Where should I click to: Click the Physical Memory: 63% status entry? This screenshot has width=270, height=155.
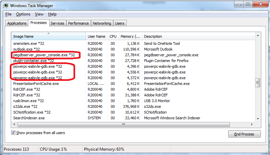(x=104, y=149)
